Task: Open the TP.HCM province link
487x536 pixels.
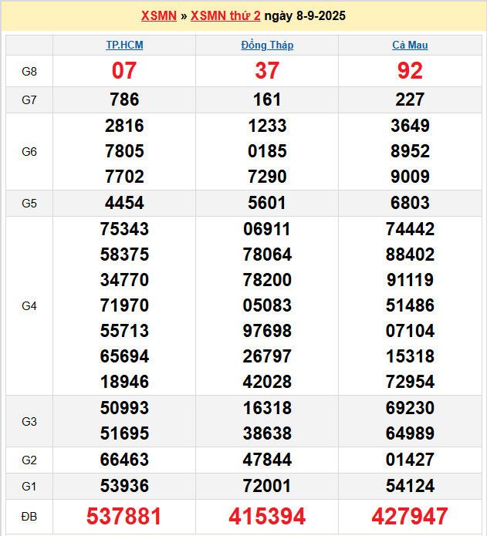Action: click(x=124, y=46)
